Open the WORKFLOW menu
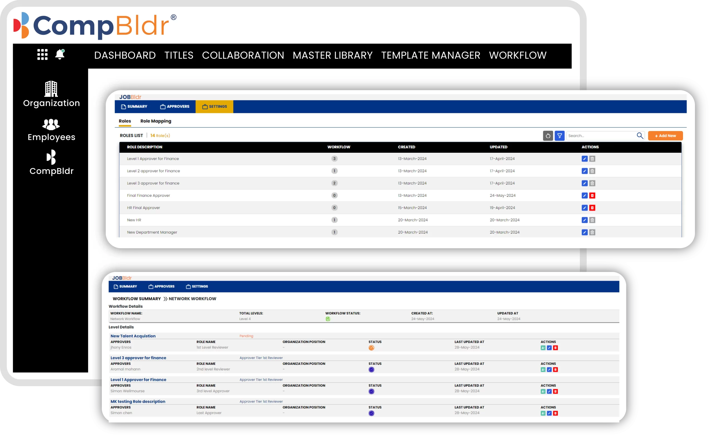This screenshot has height=438, width=712. (x=518, y=55)
